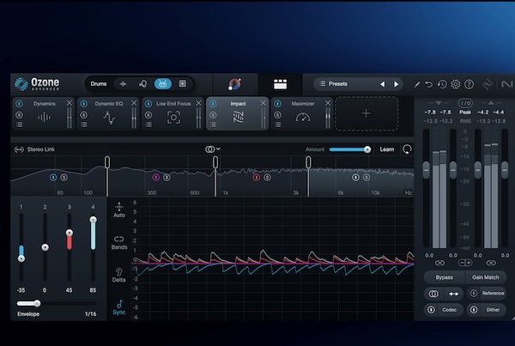Click the Bypass button
This screenshot has height=346, width=515.
tap(444, 277)
